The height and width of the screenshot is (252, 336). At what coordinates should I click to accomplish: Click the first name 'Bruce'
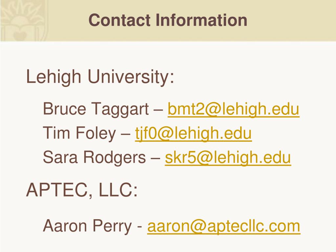pos(65,109)
